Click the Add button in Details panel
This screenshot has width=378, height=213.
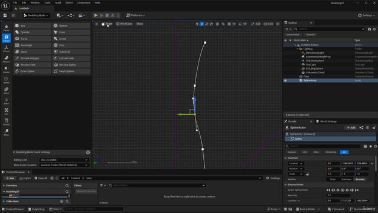(x=351, y=128)
